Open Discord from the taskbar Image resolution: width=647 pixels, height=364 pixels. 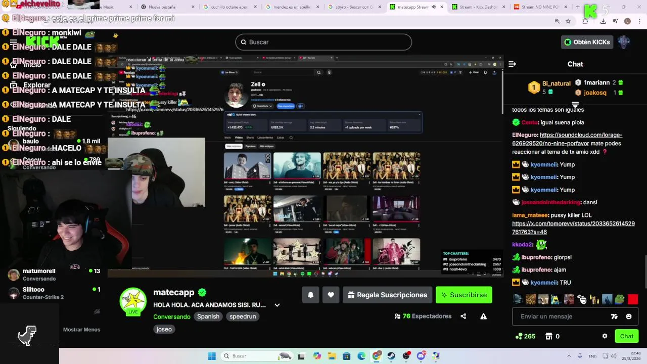click(x=421, y=356)
